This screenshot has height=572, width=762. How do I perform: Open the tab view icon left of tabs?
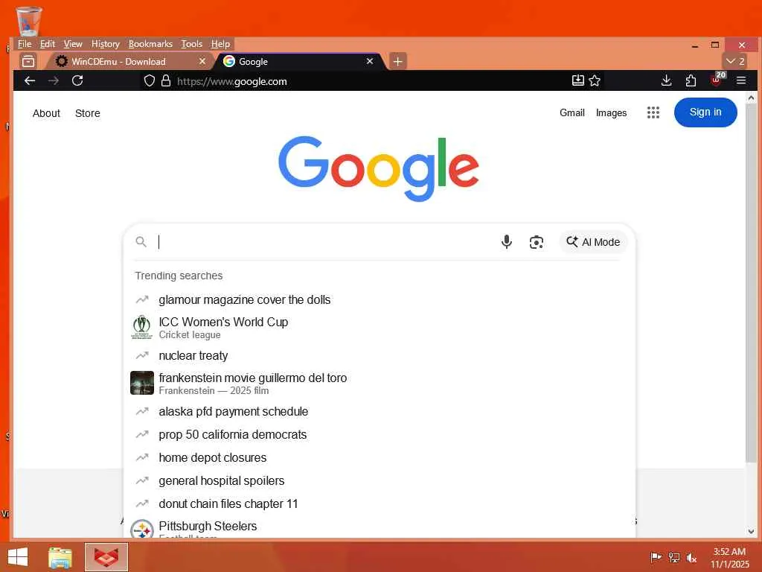[28, 61]
